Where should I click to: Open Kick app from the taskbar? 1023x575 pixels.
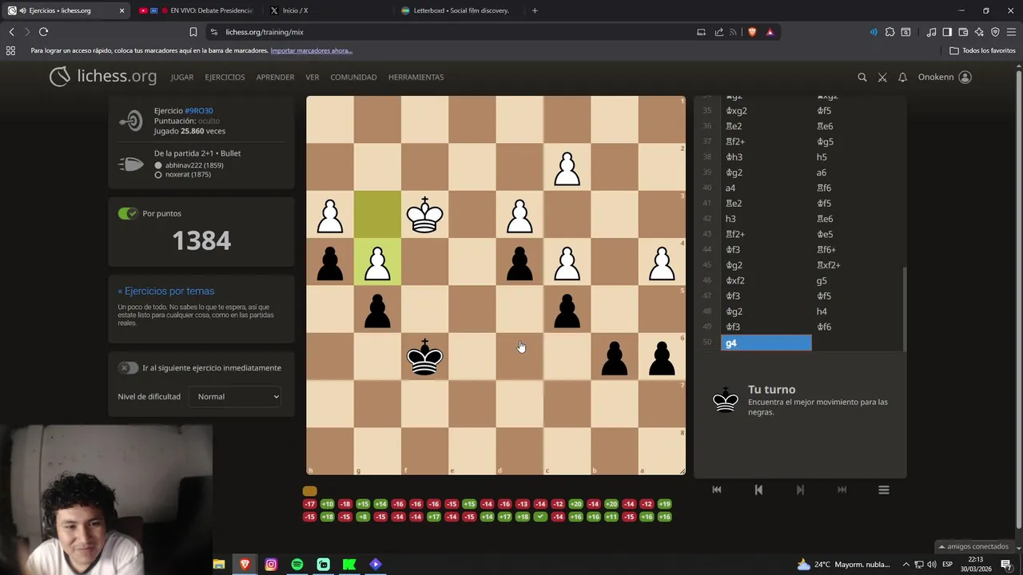point(349,565)
